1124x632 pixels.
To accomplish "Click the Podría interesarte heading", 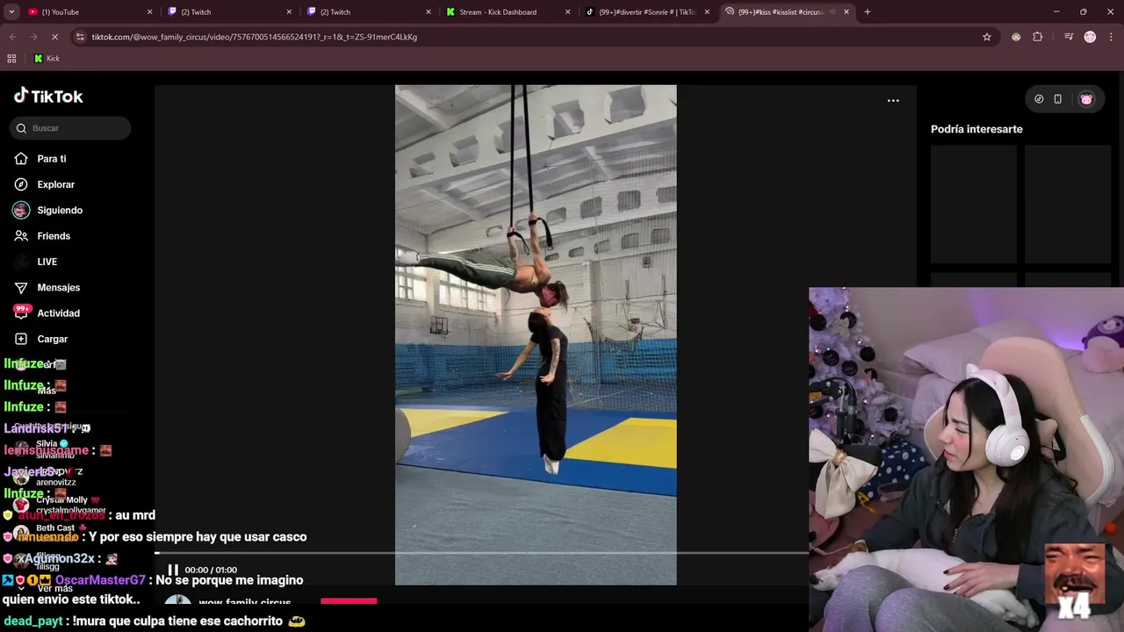I will pos(976,129).
